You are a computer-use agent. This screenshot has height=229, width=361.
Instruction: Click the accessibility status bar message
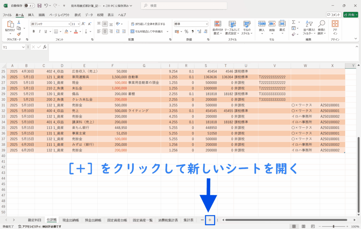point(40,227)
